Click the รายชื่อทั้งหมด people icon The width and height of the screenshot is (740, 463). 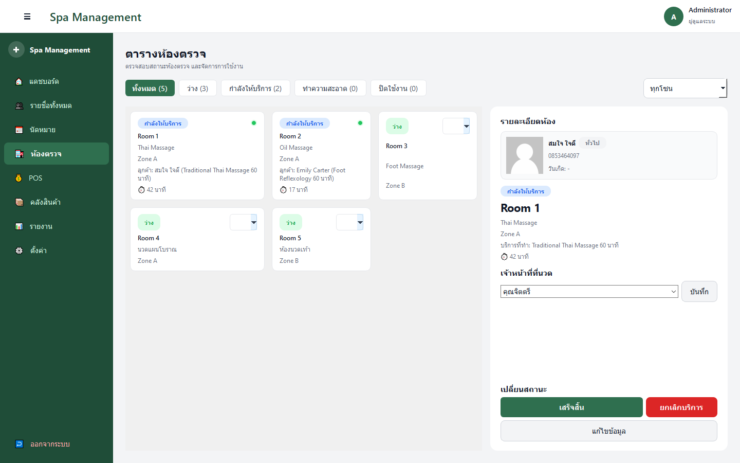(19, 105)
